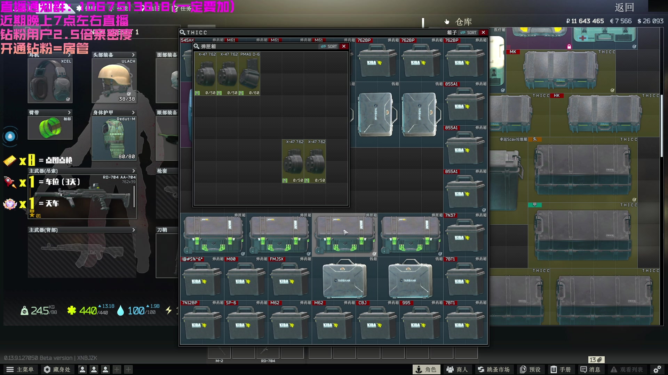Open the HK THICC case in stash
This screenshot has height=375, width=668.
click(x=605, y=115)
